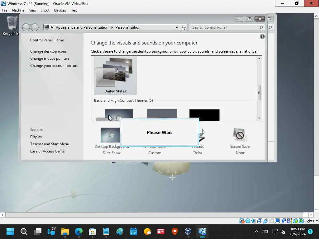Click the VirtualBox mouse integration status icon

[295, 221]
